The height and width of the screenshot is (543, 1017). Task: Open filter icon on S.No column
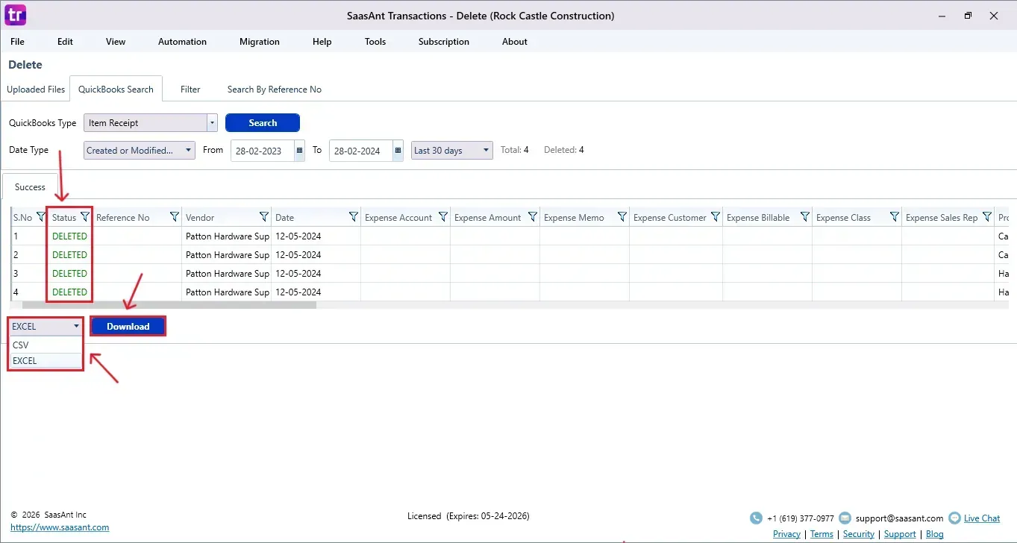coord(41,217)
